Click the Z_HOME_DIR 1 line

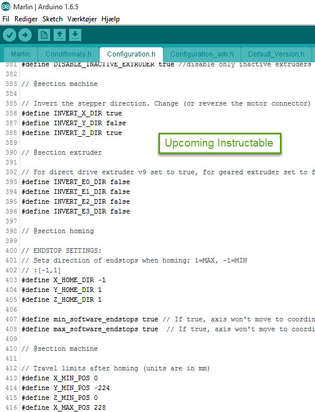(x=62, y=299)
